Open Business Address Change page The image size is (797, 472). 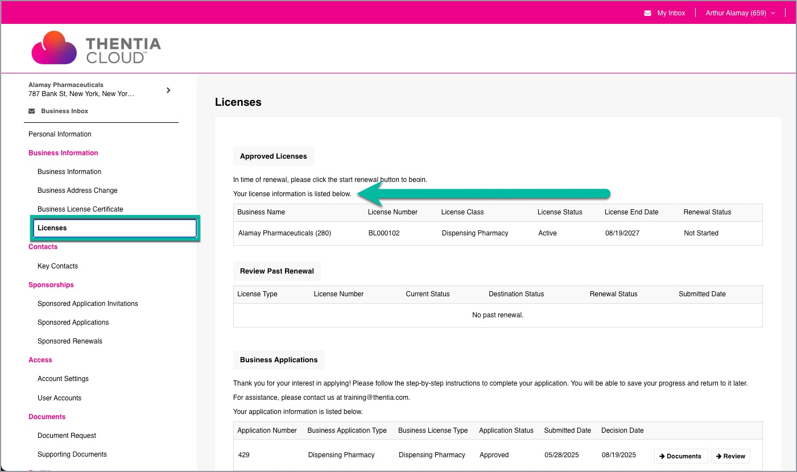(77, 191)
